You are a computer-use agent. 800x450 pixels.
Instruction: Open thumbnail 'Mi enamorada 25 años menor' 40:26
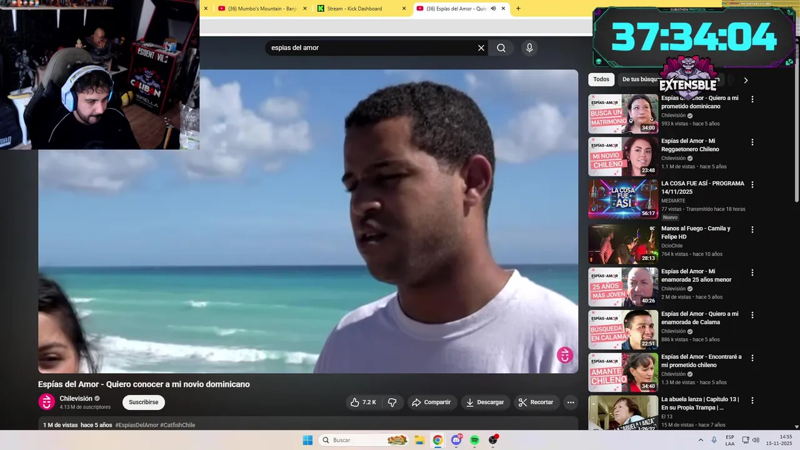click(x=623, y=287)
